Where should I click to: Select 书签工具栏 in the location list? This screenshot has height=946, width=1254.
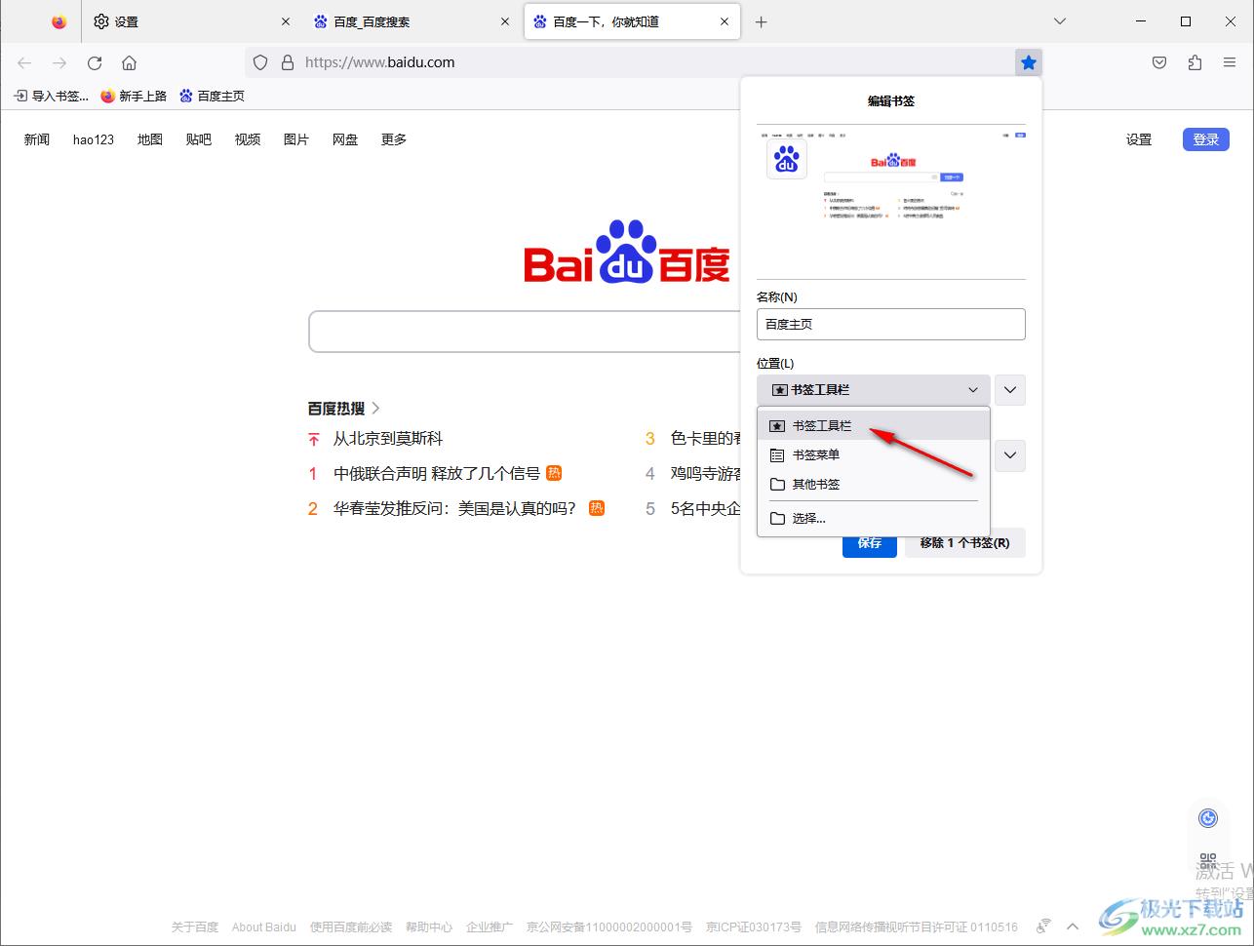click(x=874, y=426)
